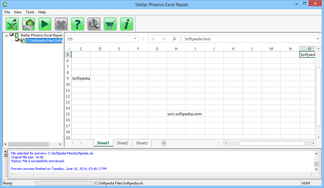Expand the formula bar with chevron

317,39
